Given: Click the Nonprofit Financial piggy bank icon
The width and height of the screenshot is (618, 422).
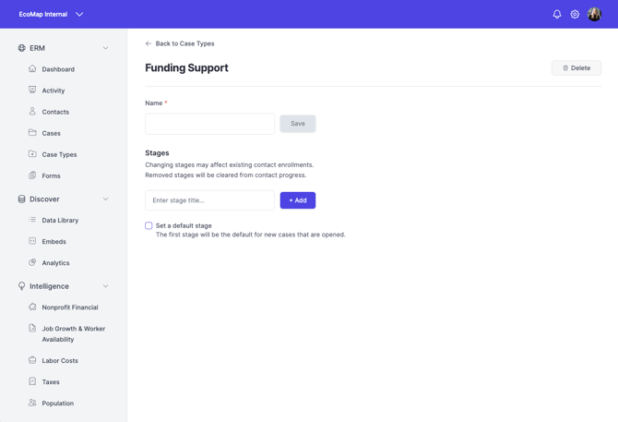Looking at the screenshot, I should click(x=32, y=307).
